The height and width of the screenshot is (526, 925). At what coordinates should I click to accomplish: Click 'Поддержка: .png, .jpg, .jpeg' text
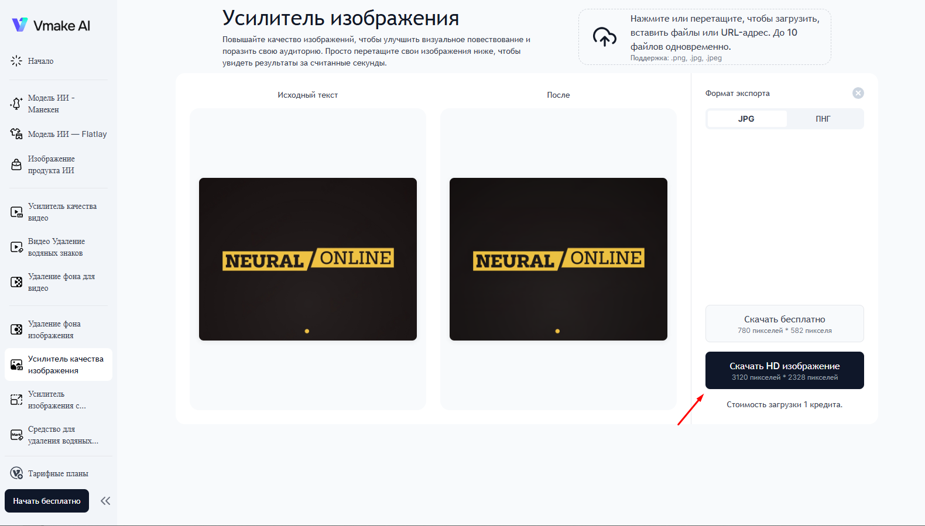click(676, 58)
